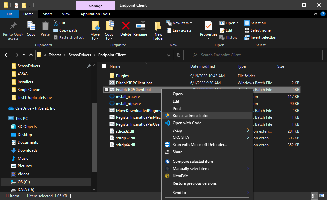Toggle the select-all checkbox in Name header
The image size is (327, 200).
(104, 66)
